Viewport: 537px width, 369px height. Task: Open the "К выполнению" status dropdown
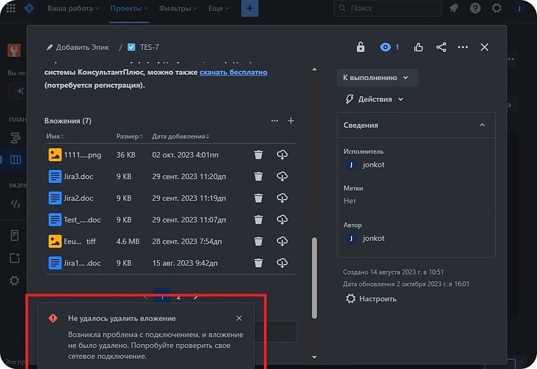377,77
